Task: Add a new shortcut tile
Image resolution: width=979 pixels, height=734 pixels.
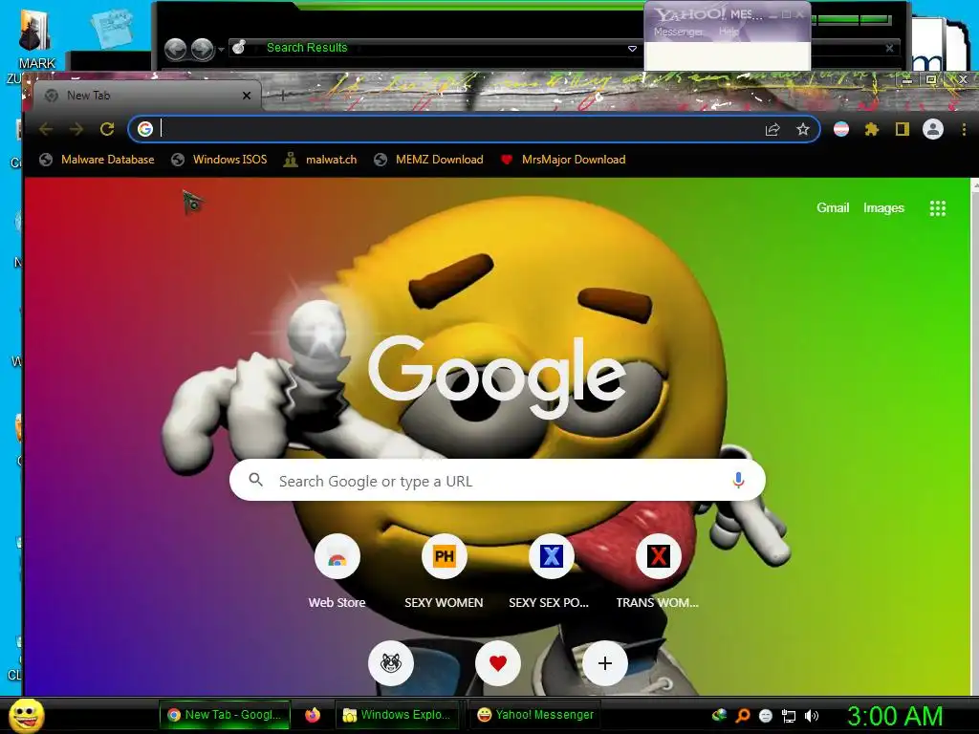Action: [604, 663]
